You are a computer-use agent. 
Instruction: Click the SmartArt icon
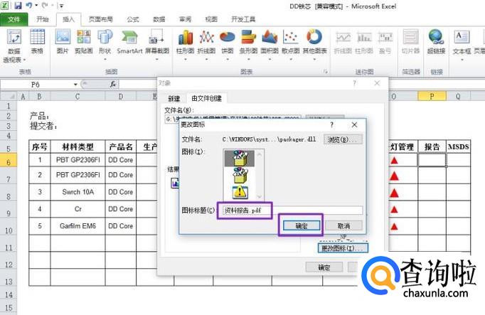pos(129,42)
